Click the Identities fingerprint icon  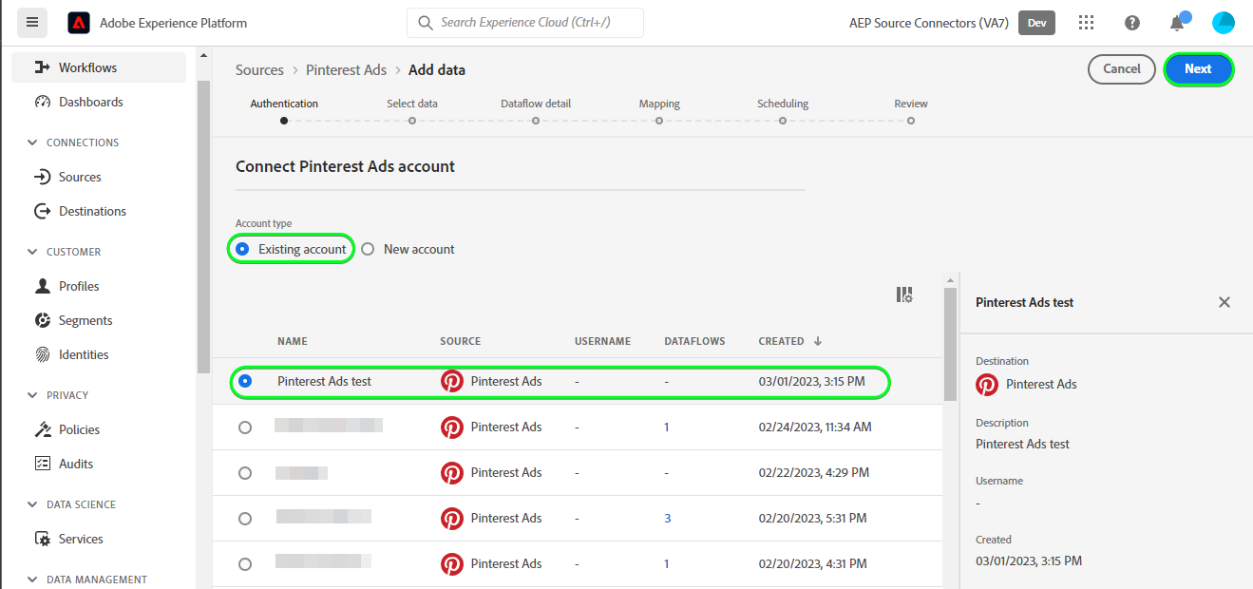tap(42, 354)
